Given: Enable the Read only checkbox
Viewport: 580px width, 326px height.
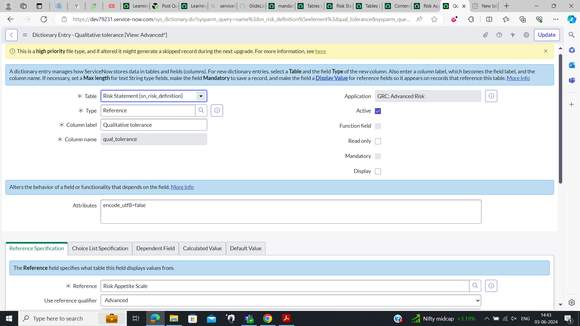Looking at the screenshot, I should 378,141.
